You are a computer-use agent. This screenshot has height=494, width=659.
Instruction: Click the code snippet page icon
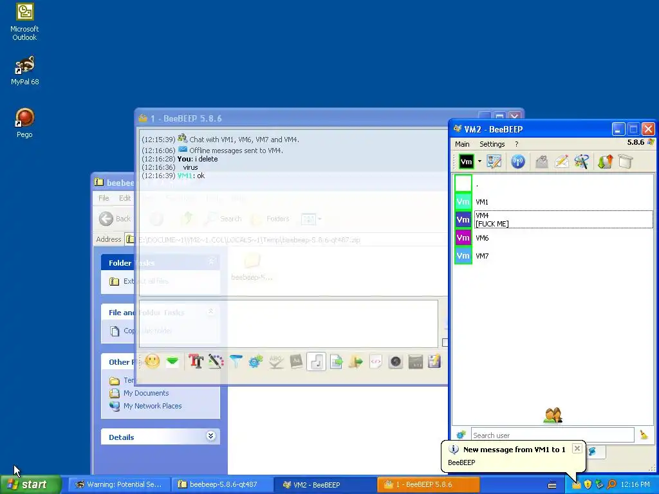tap(375, 361)
